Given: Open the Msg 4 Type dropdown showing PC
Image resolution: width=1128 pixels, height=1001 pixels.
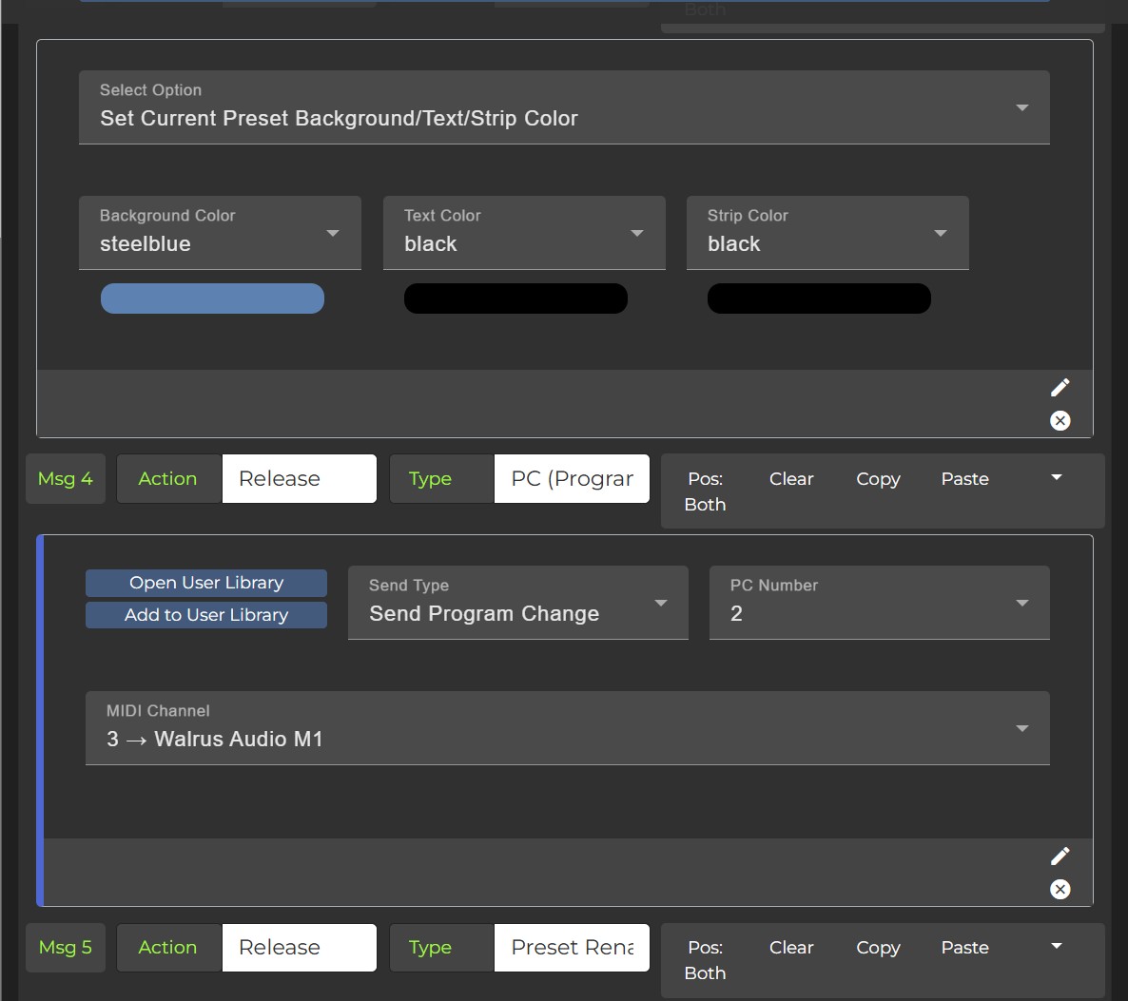Looking at the screenshot, I should (x=572, y=479).
